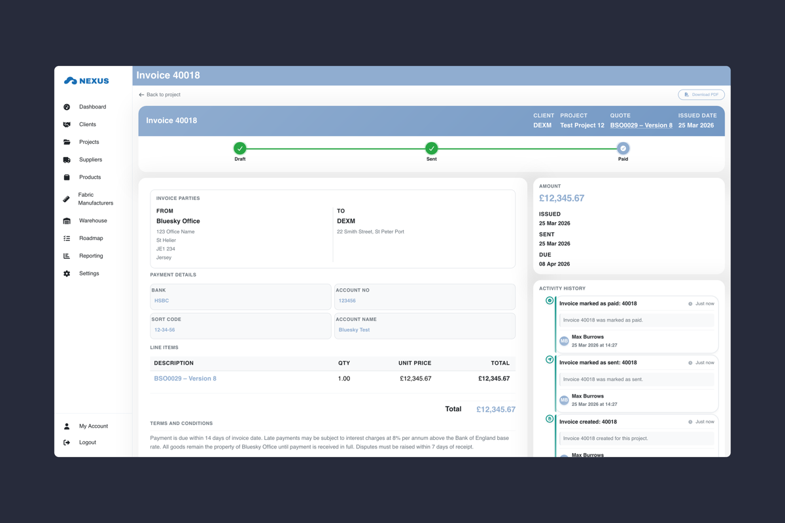Click the Nexus logo
Screen dimensions: 785x523
click(x=86, y=80)
